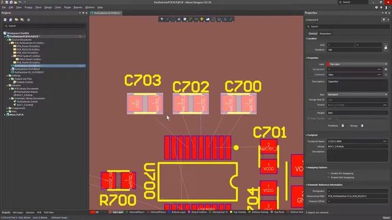392x220 pixels.
Task: Click the Panels button at bottom right
Action: pyautogui.click(x=386, y=218)
